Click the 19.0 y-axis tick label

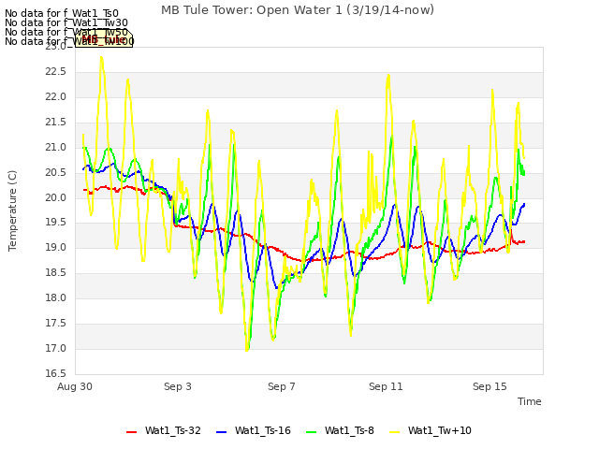tap(56, 248)
